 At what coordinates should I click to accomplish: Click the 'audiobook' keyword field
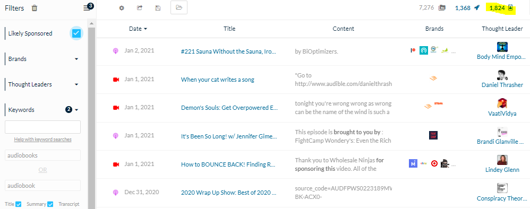pos(42,185)
